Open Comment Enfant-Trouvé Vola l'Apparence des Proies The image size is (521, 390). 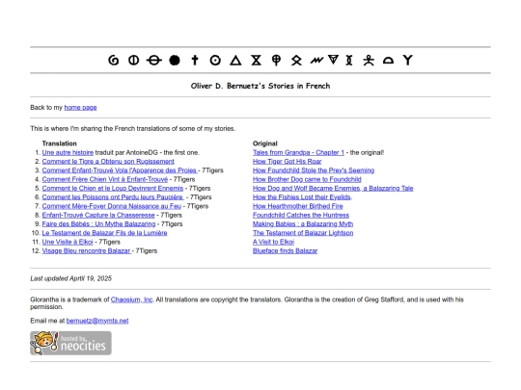click(120, 170)
